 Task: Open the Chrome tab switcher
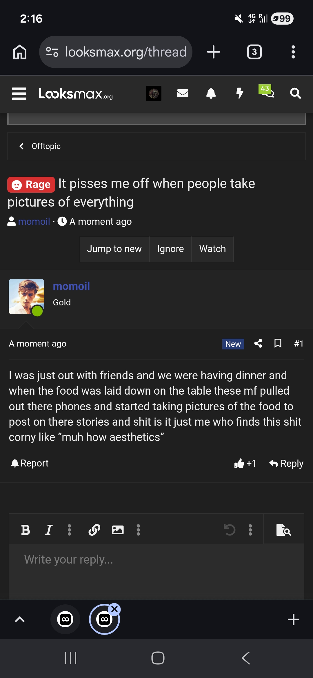coord(254,52)
